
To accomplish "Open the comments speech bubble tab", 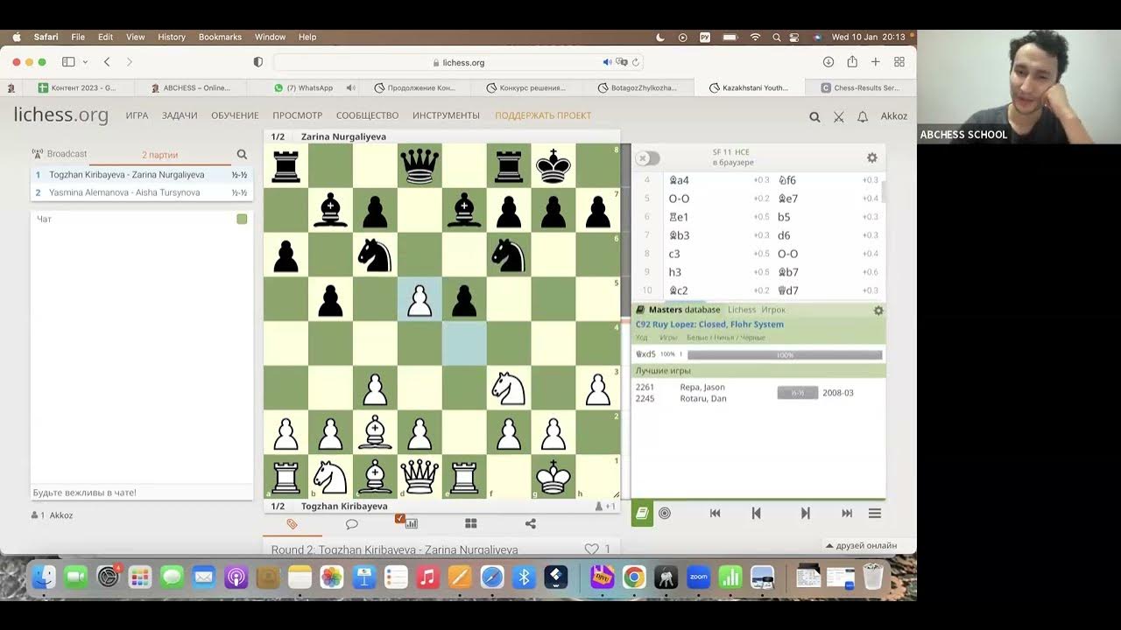I will tap(351, 524).
